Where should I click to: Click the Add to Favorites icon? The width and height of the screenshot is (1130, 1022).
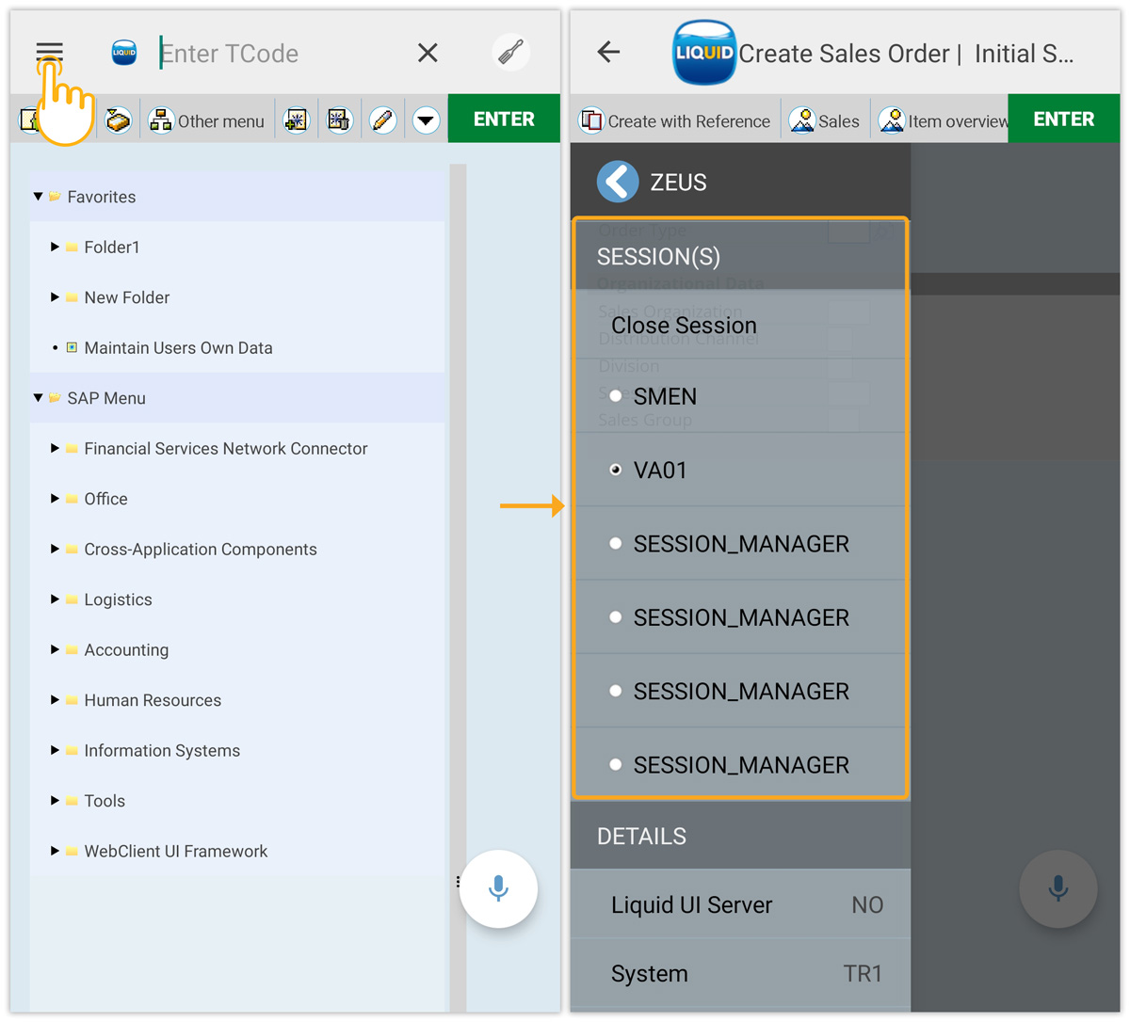coord(297,120)
